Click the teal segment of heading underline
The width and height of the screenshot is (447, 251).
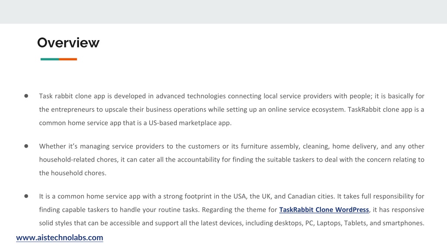click(x=50, y=59)
